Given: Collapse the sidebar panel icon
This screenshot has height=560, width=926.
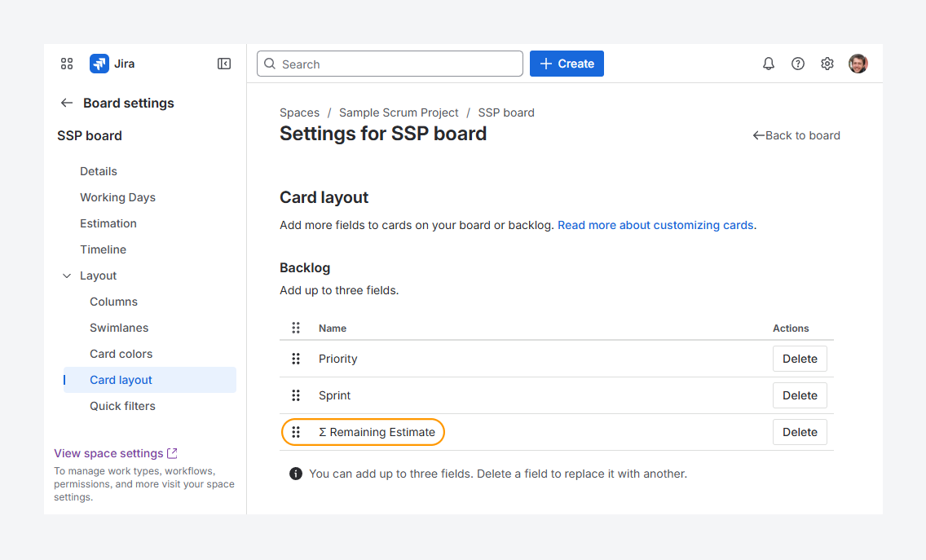Looking at the screenshot, I should pos(224,64).
